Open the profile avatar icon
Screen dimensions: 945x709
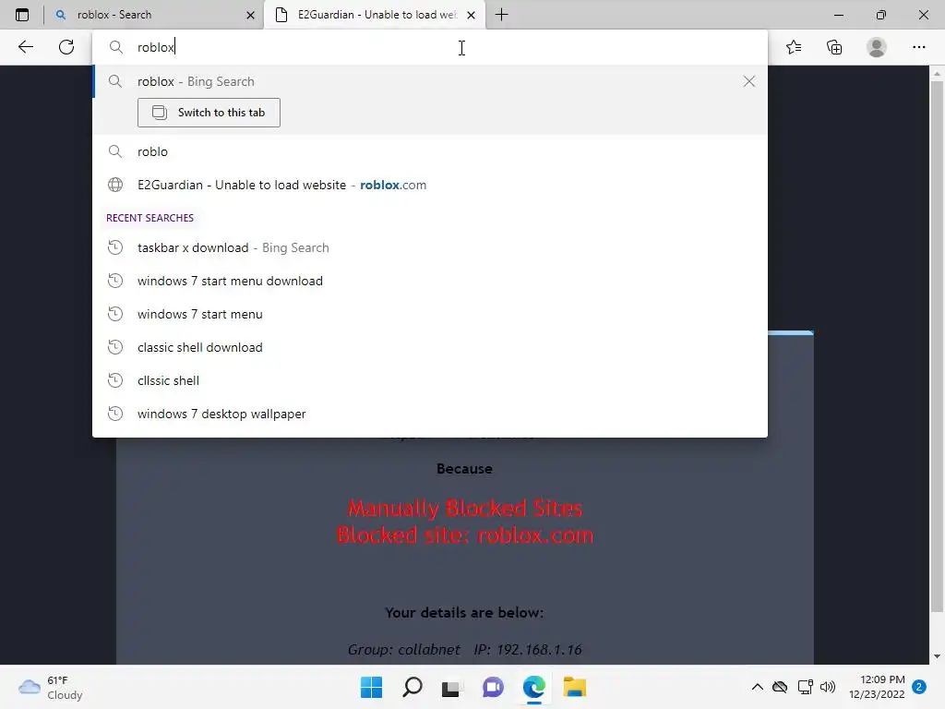coord(877,47)
